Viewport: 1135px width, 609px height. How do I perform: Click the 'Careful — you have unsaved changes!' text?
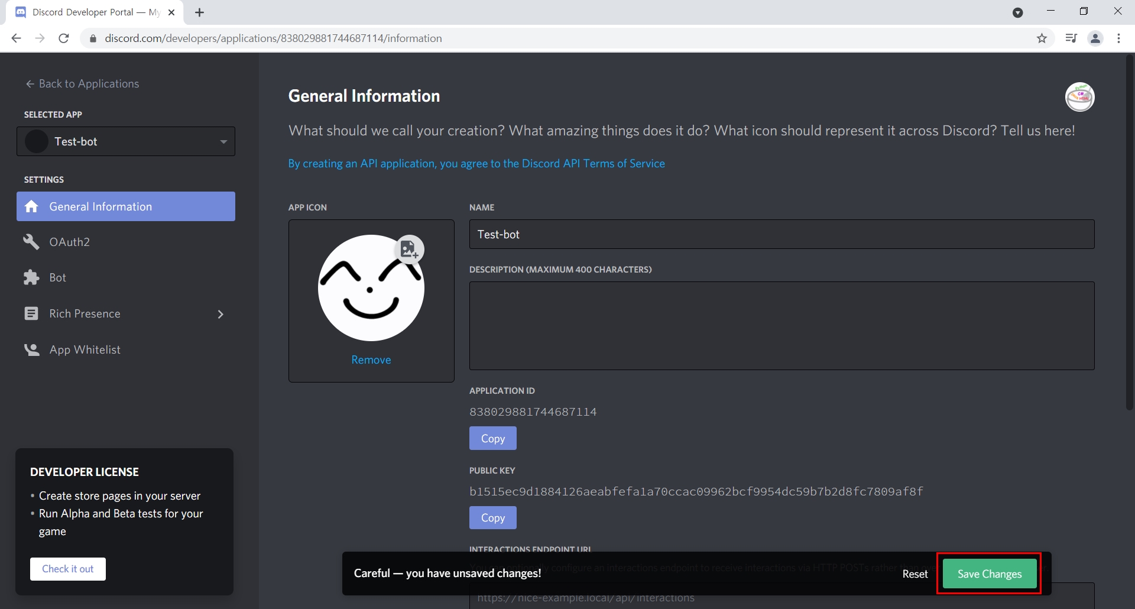[x=447, y=573]
